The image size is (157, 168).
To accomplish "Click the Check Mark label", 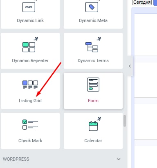I will [x=30, y=141].
